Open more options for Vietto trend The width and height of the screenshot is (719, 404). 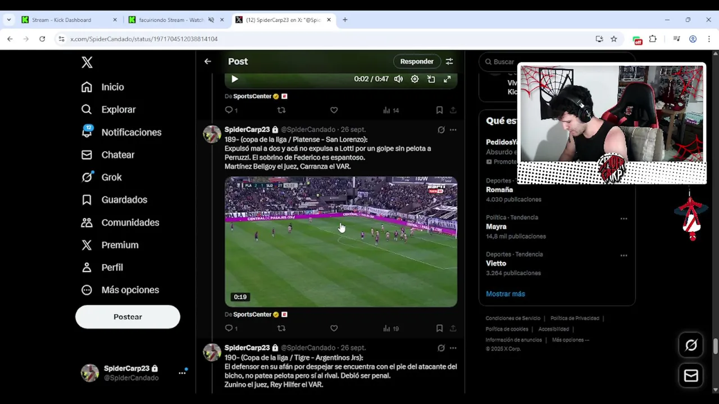tap(624, 255)
